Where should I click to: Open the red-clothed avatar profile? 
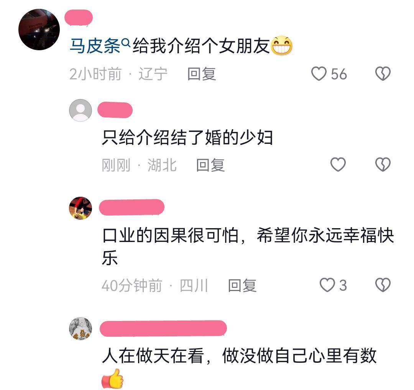[80, 208]
